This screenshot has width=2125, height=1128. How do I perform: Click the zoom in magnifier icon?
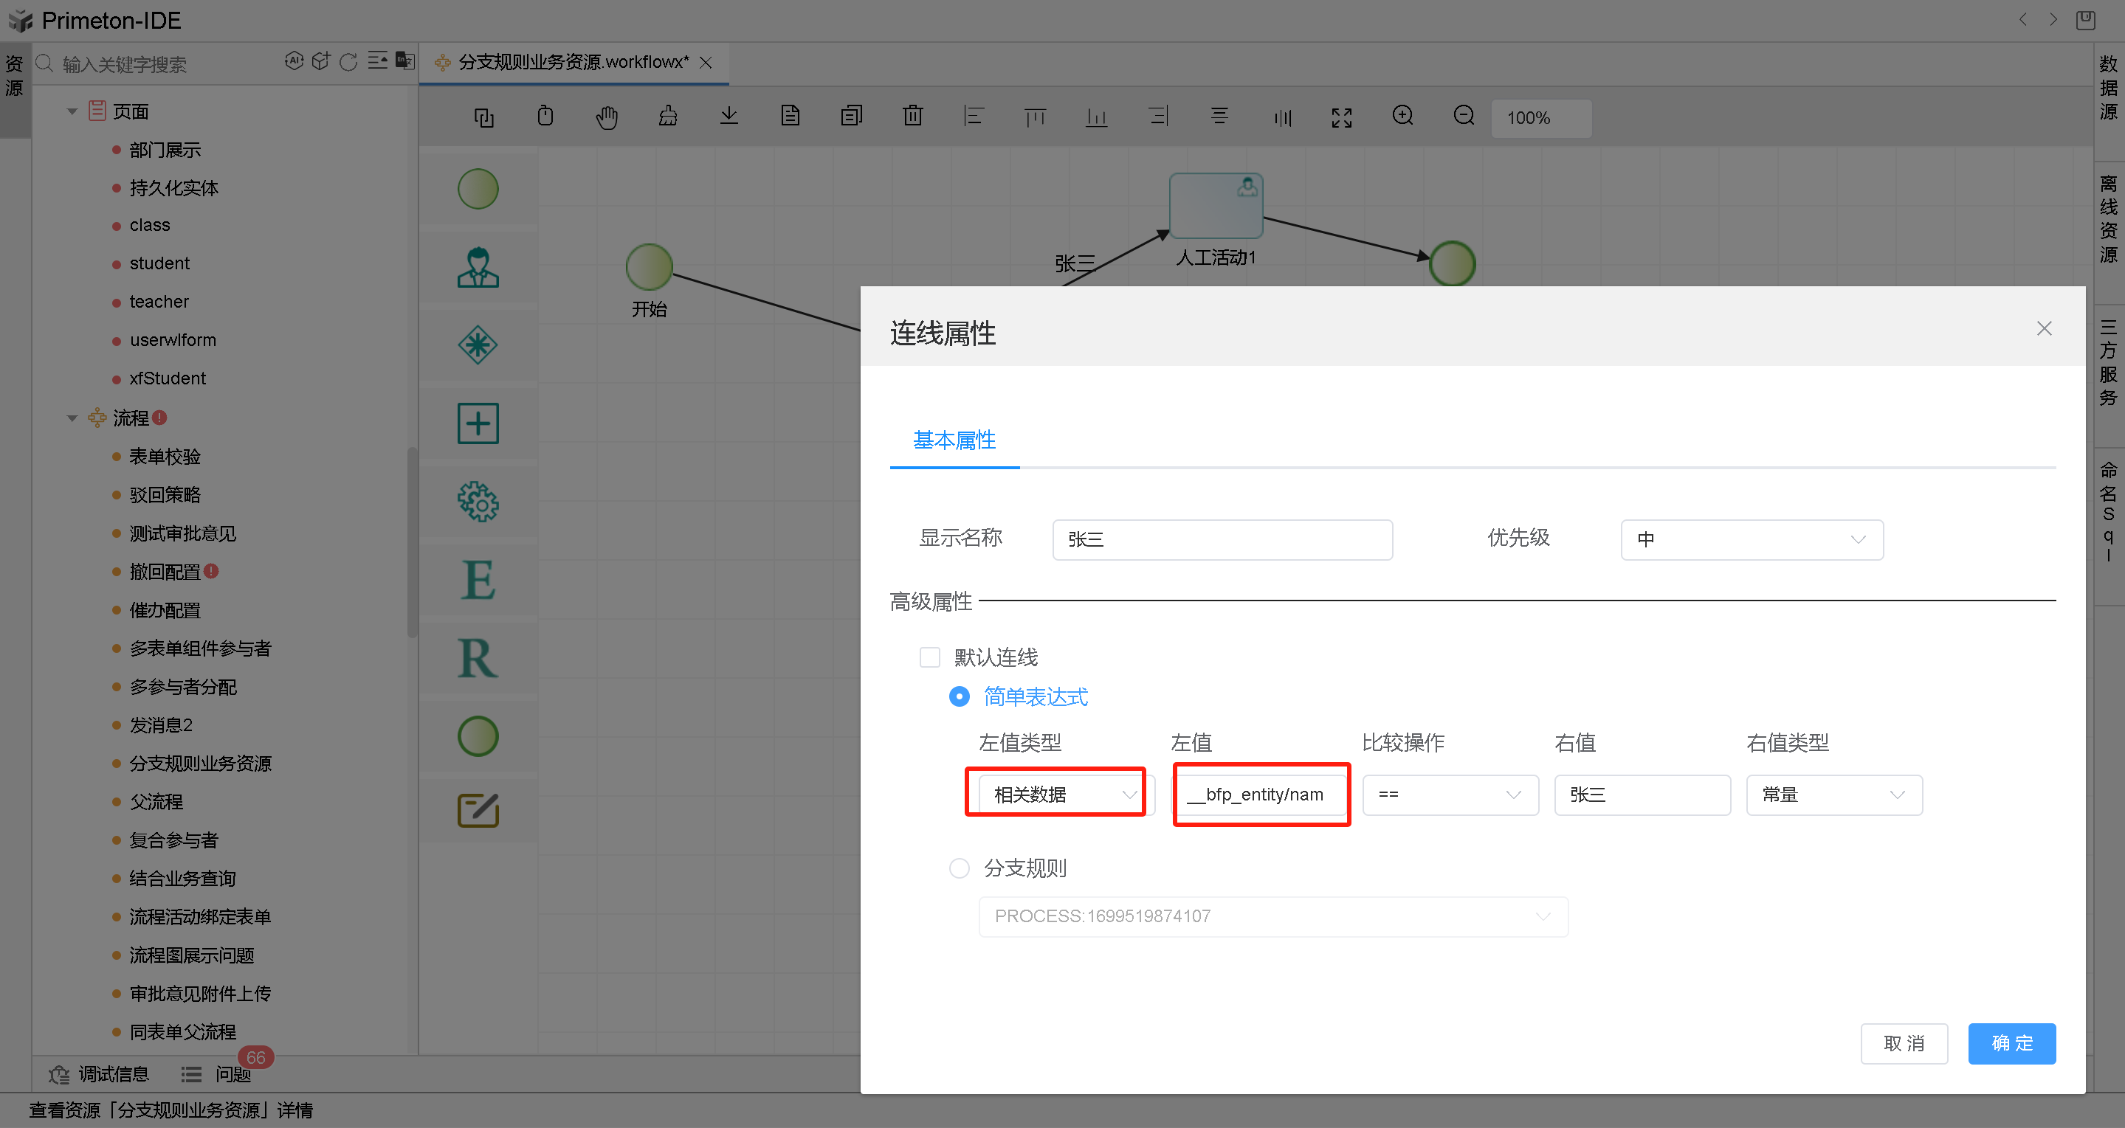click(1402, 117)
